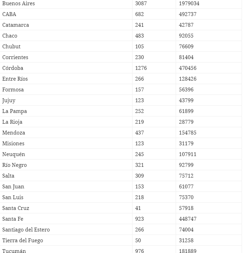The height and width of the screenshot is (253, 251).
Task: Select the Mendoza province cell
Action: (14, 133)
